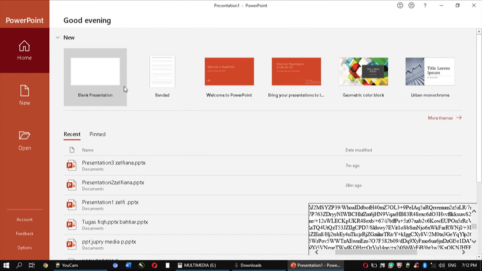482x271 pixels.
Task: Click the overlay box horizontal scrollbar thumb
Action: 376,252
